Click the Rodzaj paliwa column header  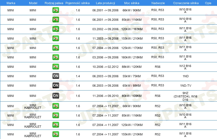pos(54,3)
